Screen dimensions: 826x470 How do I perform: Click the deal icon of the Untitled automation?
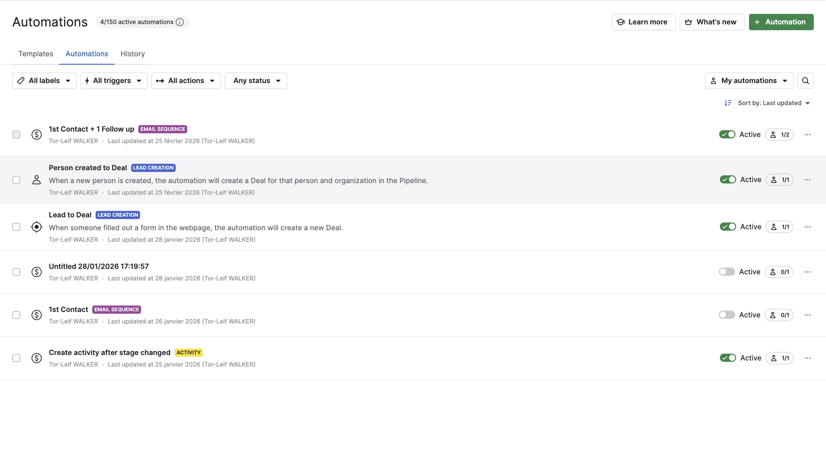(37, 272)
